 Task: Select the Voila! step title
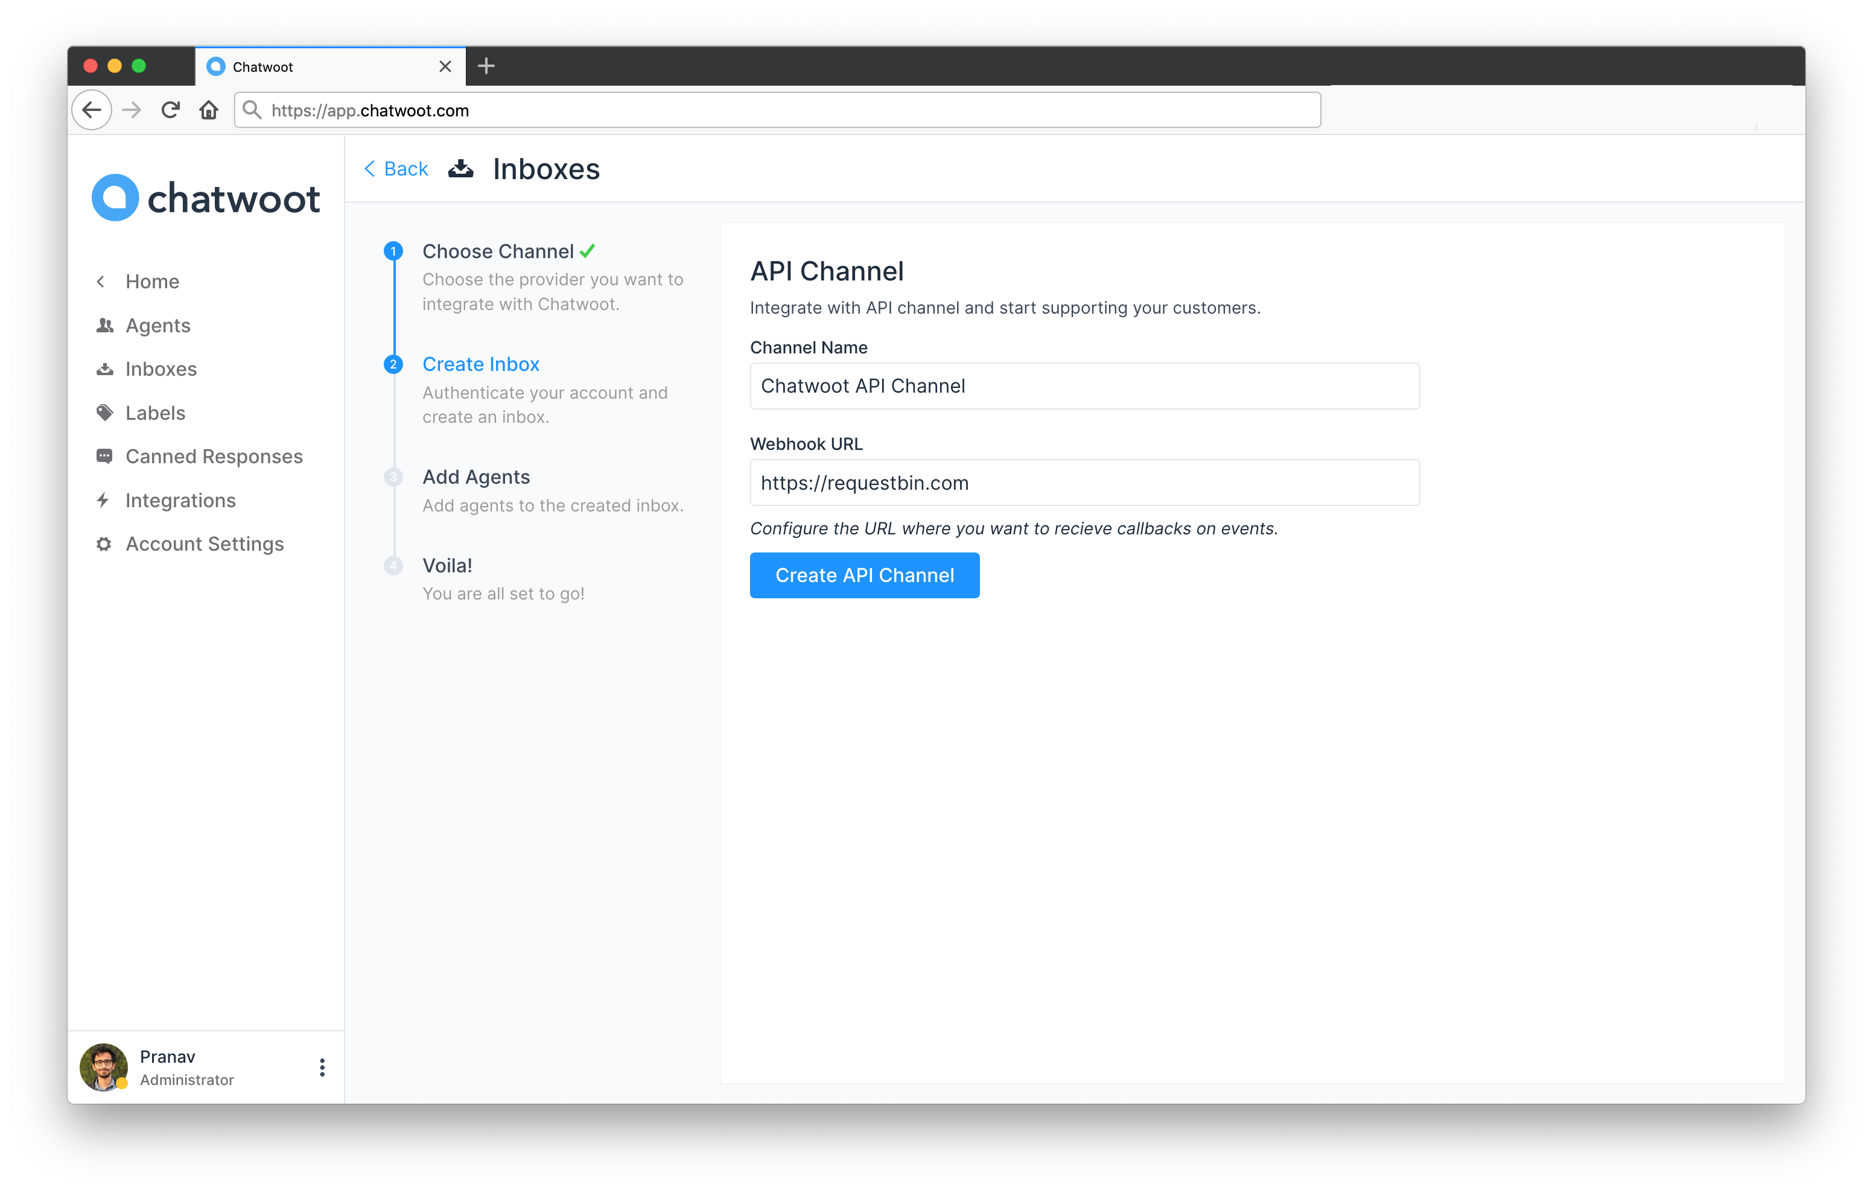click(447, 565)
